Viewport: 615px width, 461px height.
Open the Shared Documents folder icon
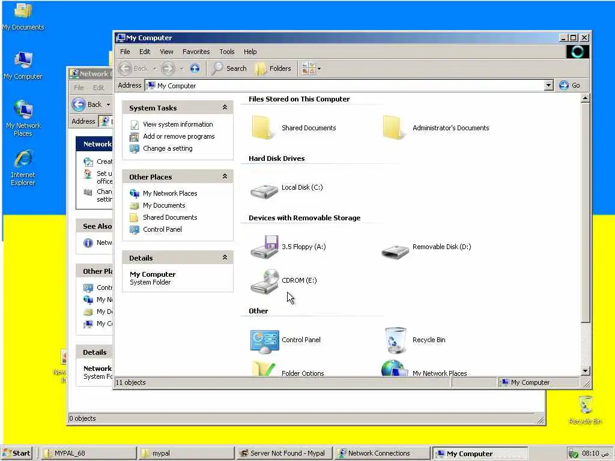coord(263,127)
